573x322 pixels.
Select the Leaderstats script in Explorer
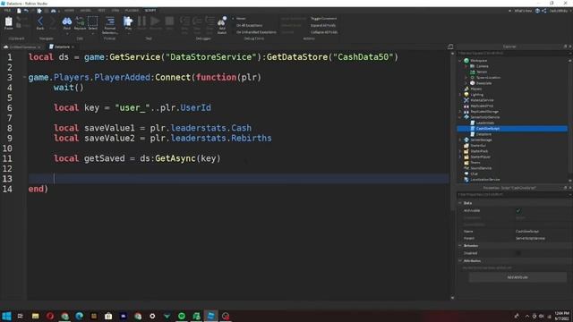[483, 123]
